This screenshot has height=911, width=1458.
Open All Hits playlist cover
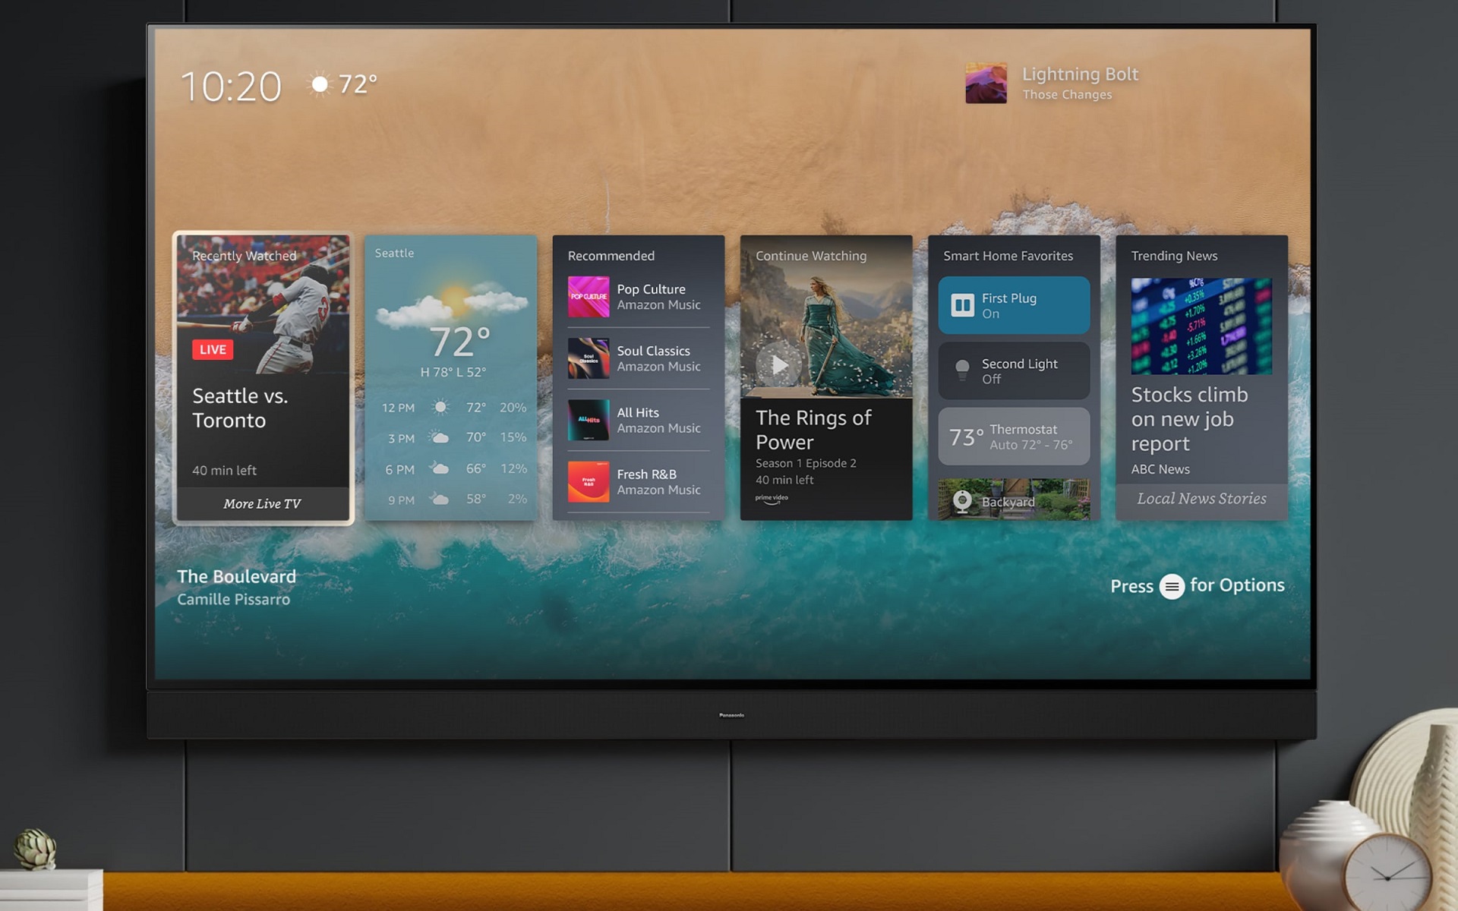(x=589, y=420)
